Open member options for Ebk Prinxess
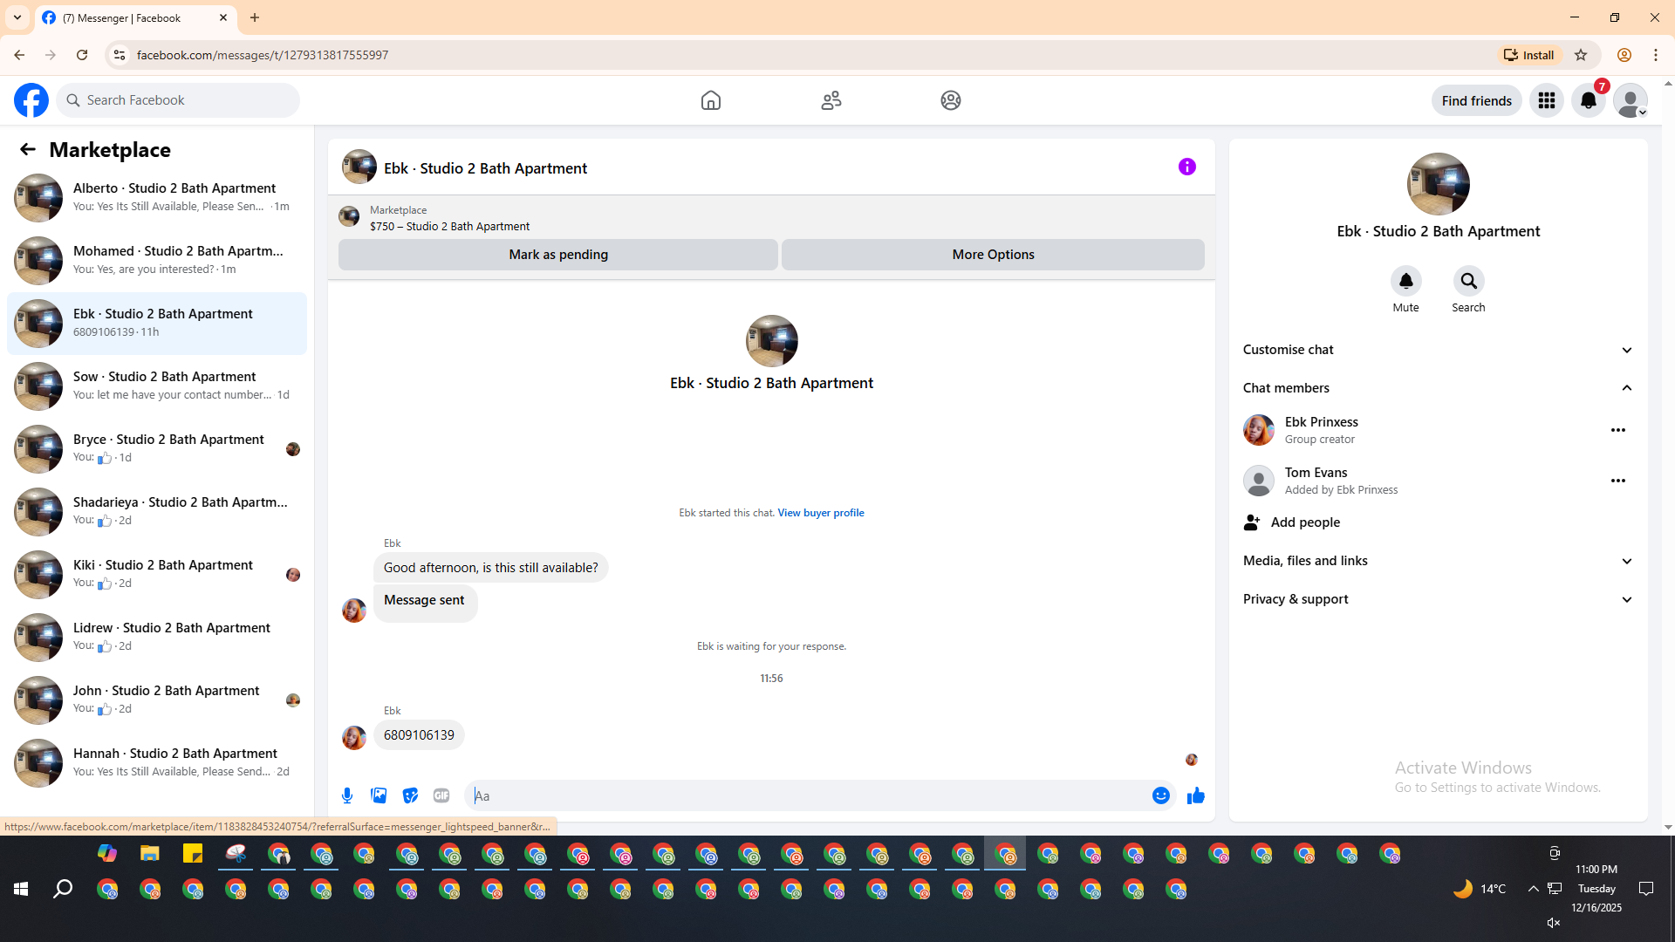Viewport: 1675px width, 942px height. 1618,430
